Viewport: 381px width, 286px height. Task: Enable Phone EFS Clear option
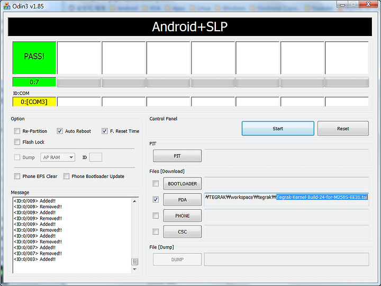(x=17, y=176)
